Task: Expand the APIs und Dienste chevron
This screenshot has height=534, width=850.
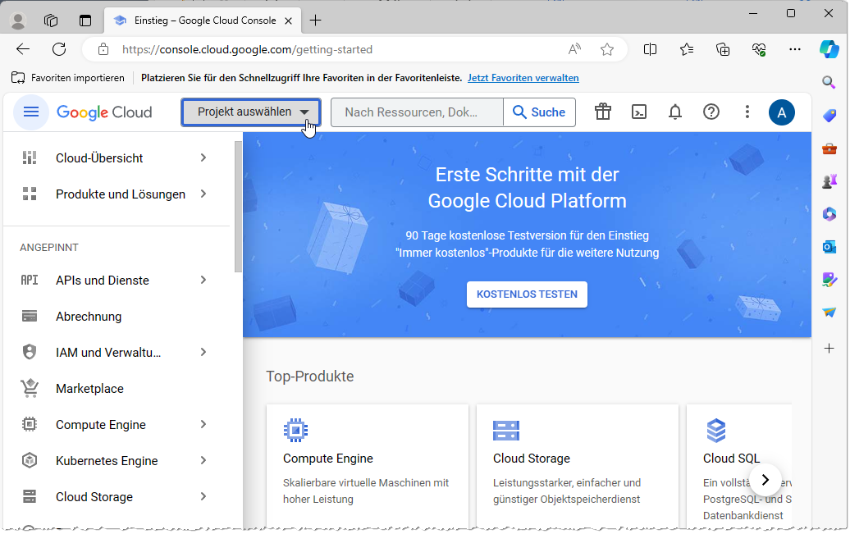Action: click(203, 280)
